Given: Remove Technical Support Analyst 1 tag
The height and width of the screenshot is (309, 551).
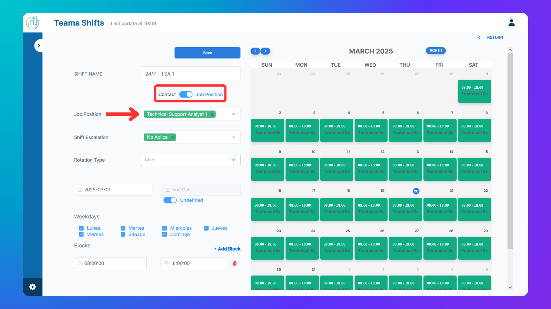Looking at the screenshot, I should (x=212, y=114).
